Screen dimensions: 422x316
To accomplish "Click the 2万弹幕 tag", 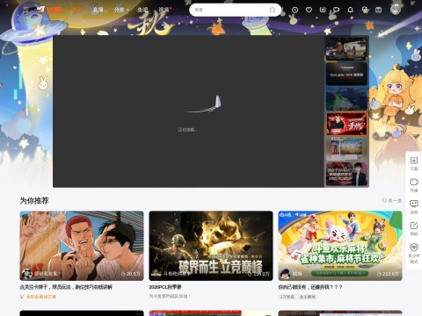I will click(287, 297).
